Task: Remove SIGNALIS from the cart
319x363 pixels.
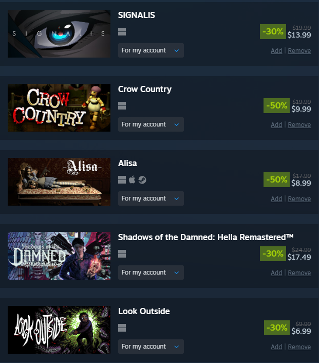Action: (x=299, y=51)
